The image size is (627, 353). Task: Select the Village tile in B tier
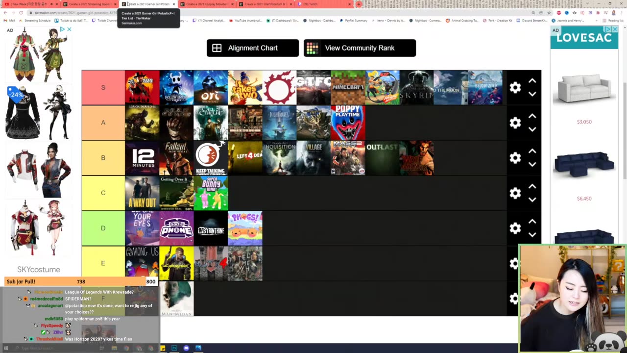point(313,158)
